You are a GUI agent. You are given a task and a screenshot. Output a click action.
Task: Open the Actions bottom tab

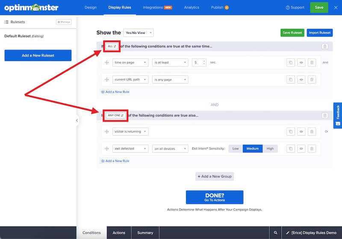click(119, 233)
